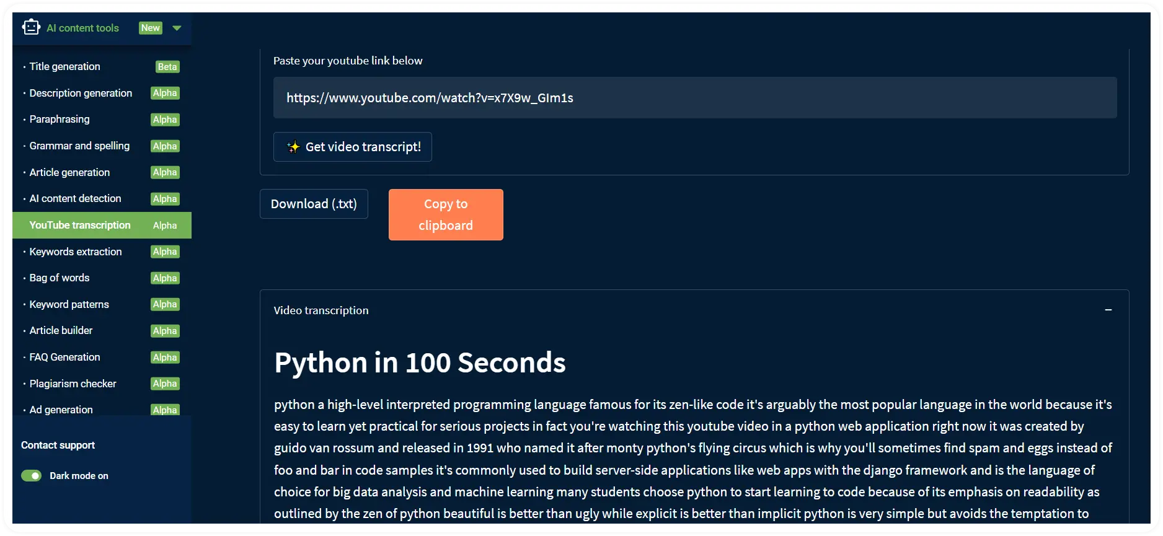Viewport: 1163px width, 536px height.
Task: Click the Beta badge beside Title generation
Action: point(167,67)
